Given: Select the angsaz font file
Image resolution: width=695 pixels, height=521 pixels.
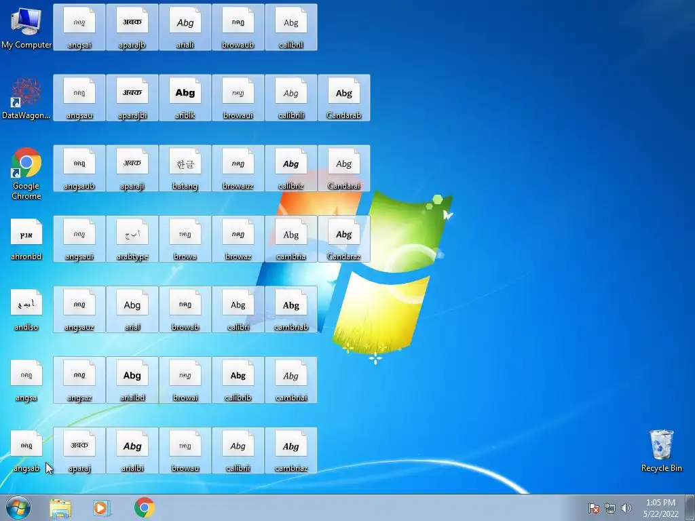Looking at the screenshot, I should (79, 380).
